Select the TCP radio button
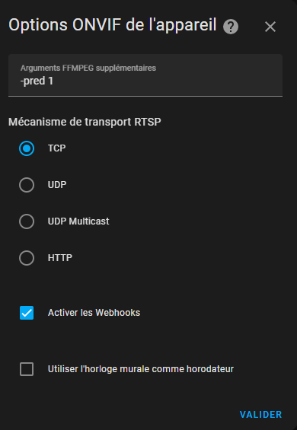Screen dimensions: 297x430 pyautogui.click(x=27, y=148)
